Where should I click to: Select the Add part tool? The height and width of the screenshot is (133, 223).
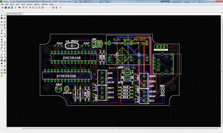pos(5,34)
